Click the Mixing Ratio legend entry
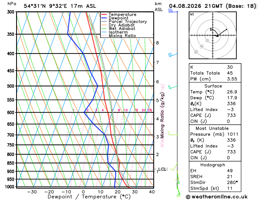Image resolution: width=260 pixels, height=200 pixels. tap(119, 36)
